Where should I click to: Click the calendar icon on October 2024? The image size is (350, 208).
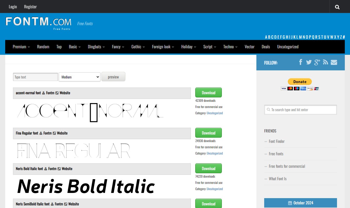(x=289, y=203)
